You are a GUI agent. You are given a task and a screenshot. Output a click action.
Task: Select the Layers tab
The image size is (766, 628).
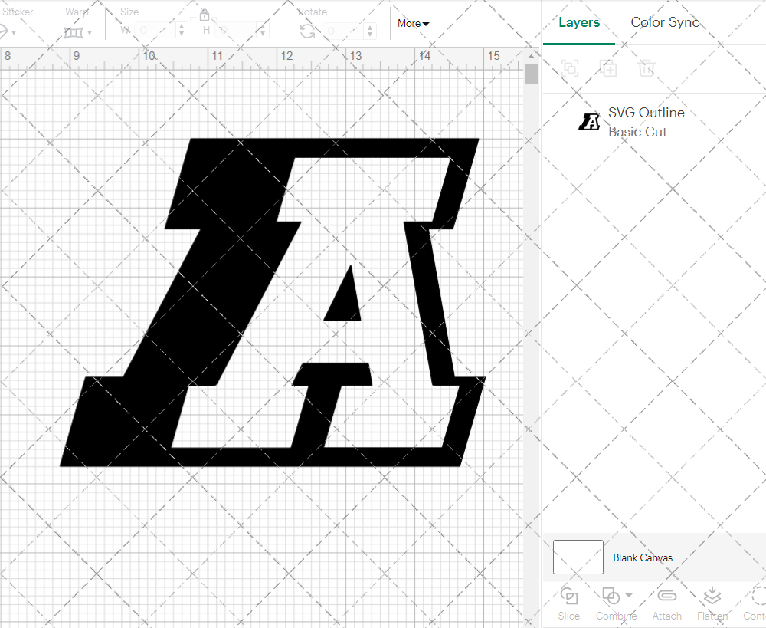(579, 22)
